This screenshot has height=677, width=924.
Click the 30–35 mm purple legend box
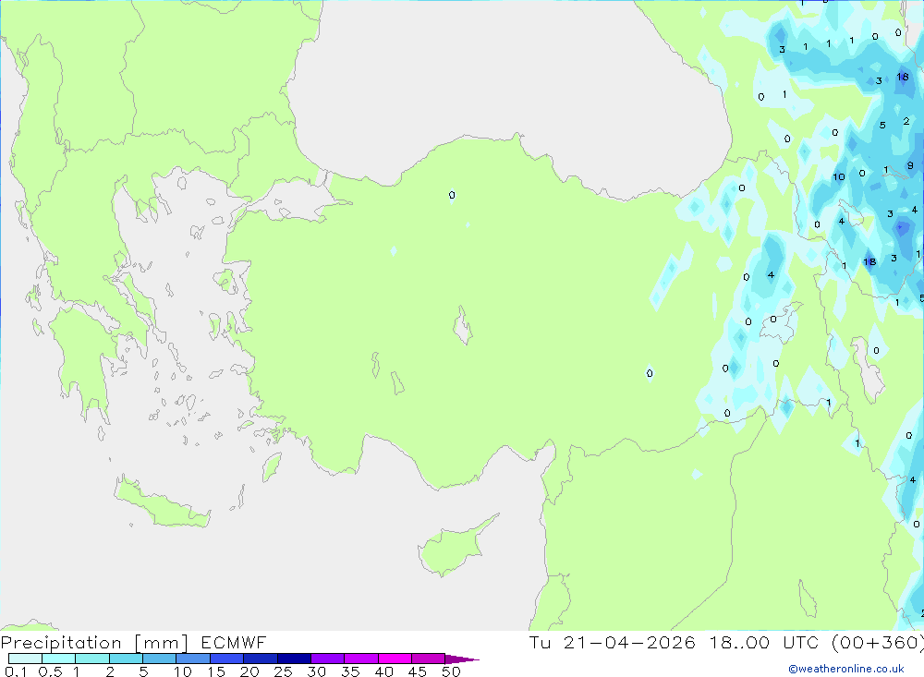(x=328, y=659)
